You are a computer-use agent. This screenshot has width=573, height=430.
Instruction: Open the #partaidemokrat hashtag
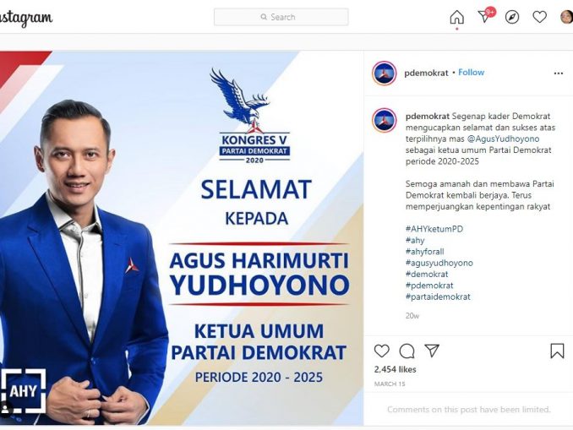click(x=438, y=297)
